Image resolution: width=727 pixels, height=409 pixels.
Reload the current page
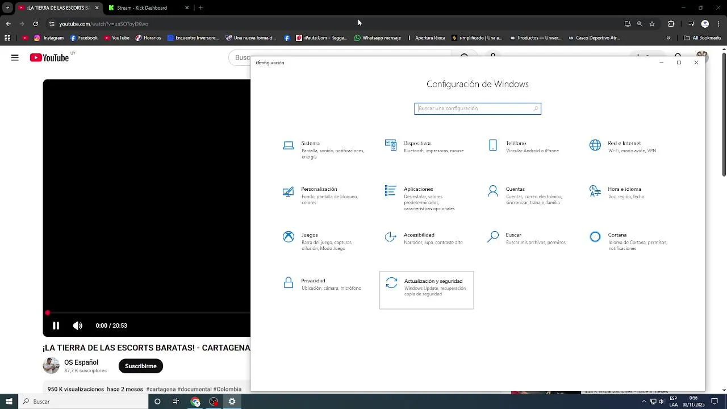click(35, 24)
